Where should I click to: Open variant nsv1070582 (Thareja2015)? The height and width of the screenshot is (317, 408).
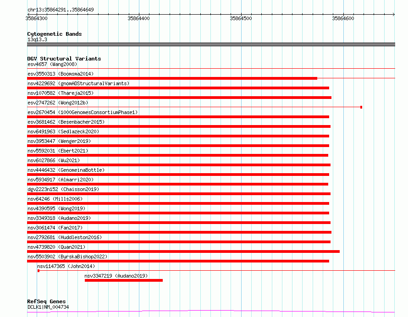pyautogui.click(x=61, y=93)
